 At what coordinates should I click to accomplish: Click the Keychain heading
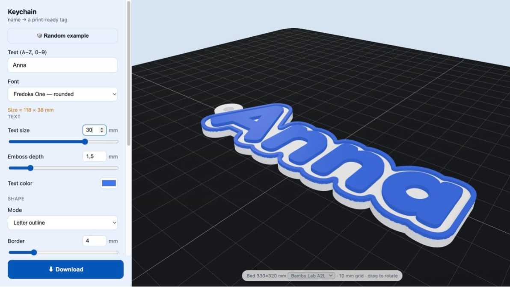click(22, 12)
